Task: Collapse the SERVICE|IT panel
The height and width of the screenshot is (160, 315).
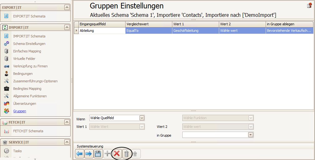Action: pyautogui.click(x=67, y=142)
